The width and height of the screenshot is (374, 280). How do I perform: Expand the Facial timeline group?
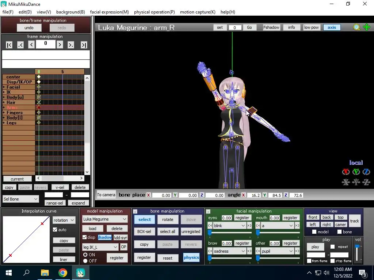pos(4,87)
